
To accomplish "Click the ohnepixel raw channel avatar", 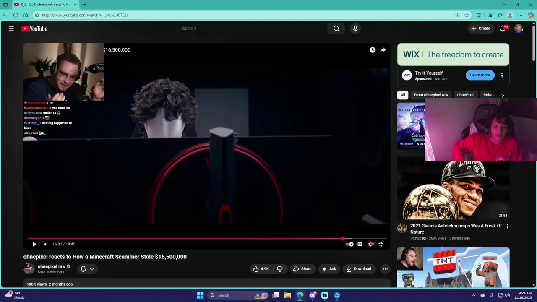I will coord(29,268).
